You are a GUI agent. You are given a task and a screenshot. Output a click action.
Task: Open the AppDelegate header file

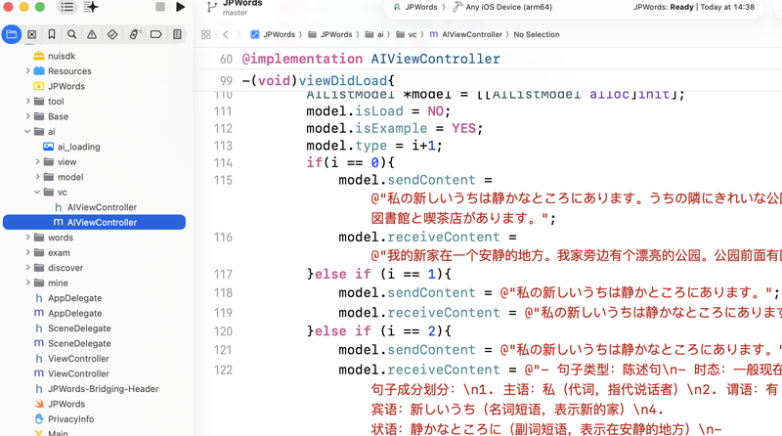tap(67, 298)
